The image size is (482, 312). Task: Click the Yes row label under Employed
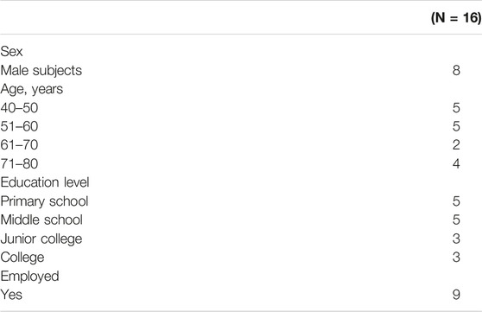(11, 295)
